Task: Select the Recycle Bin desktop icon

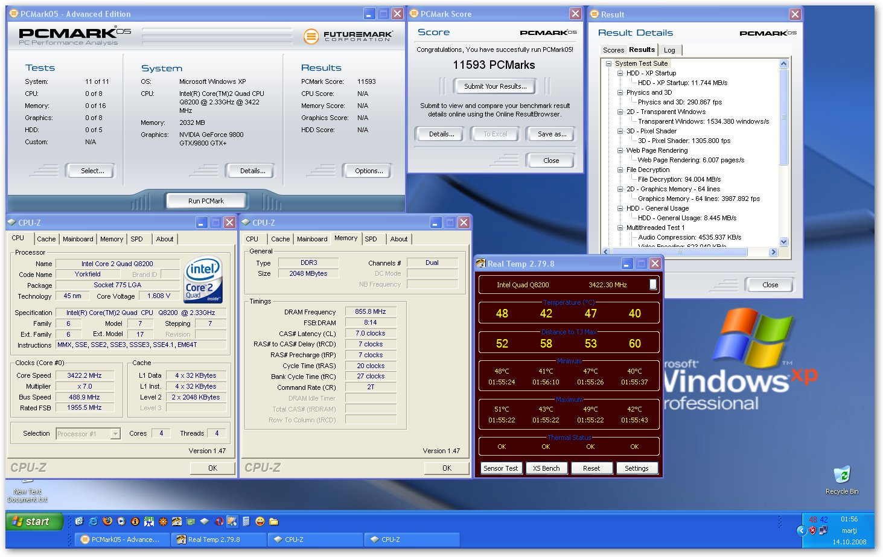Action: click(x=841, y=480)
